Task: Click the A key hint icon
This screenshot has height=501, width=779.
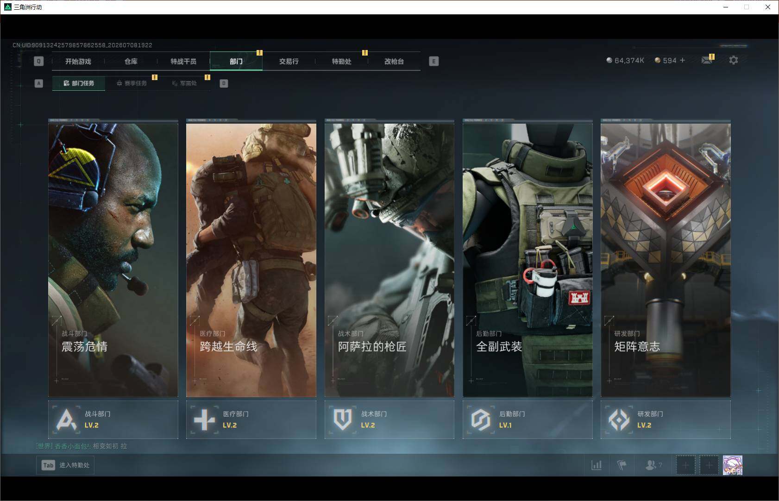Action: pos(39,83)
